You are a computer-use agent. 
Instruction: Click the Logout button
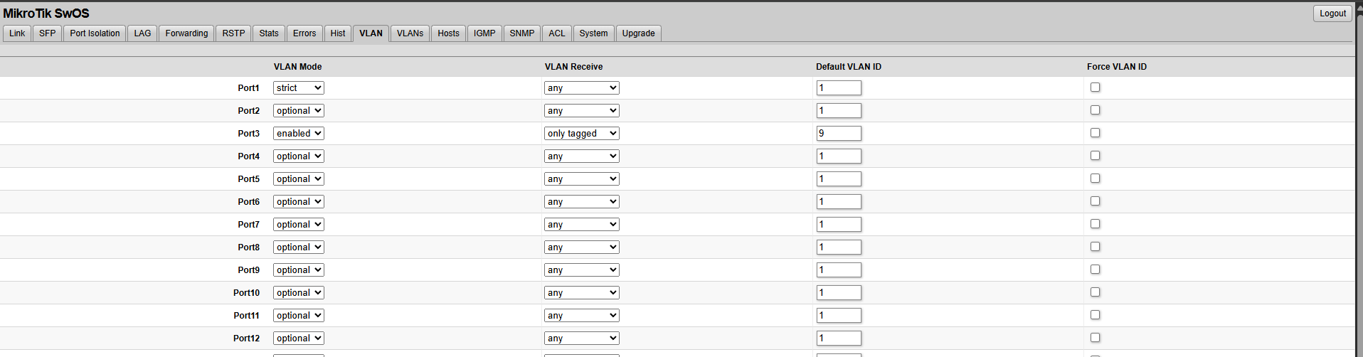1332,14
